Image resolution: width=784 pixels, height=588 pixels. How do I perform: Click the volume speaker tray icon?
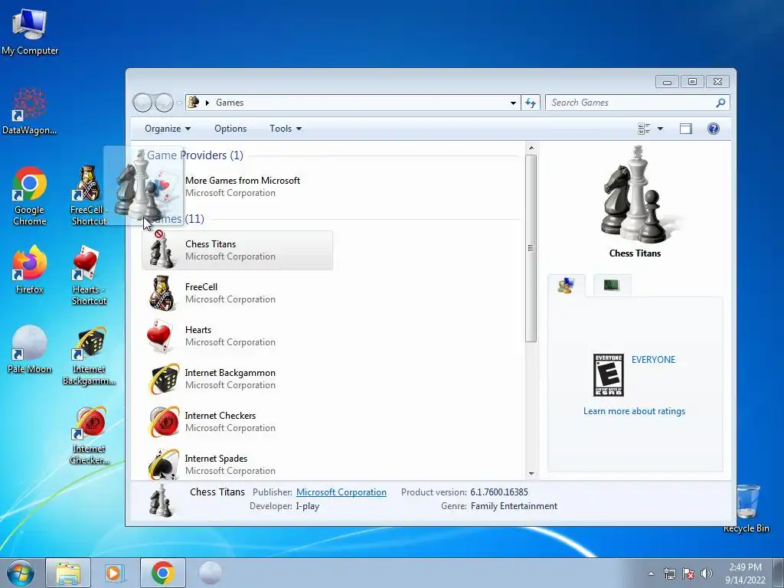coord(707,573)
